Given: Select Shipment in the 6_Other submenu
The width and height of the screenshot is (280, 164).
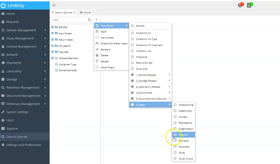Looking at the screenshot, I should [x=184, y=146].
